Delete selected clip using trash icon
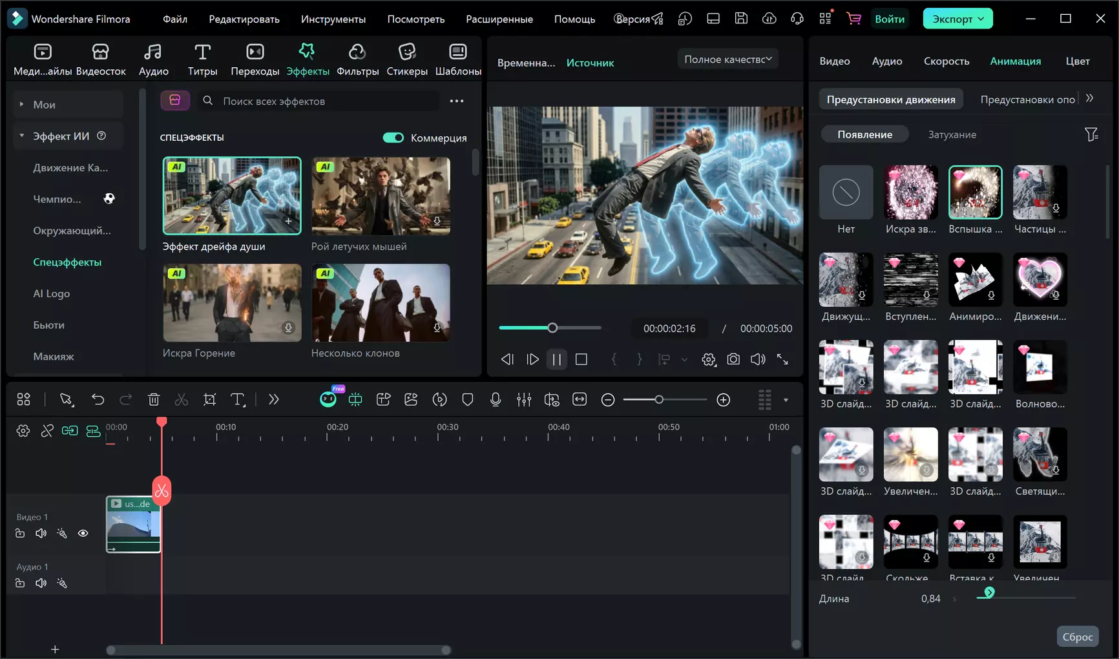This screenshot has height=659, width=1119. point(154,400)
